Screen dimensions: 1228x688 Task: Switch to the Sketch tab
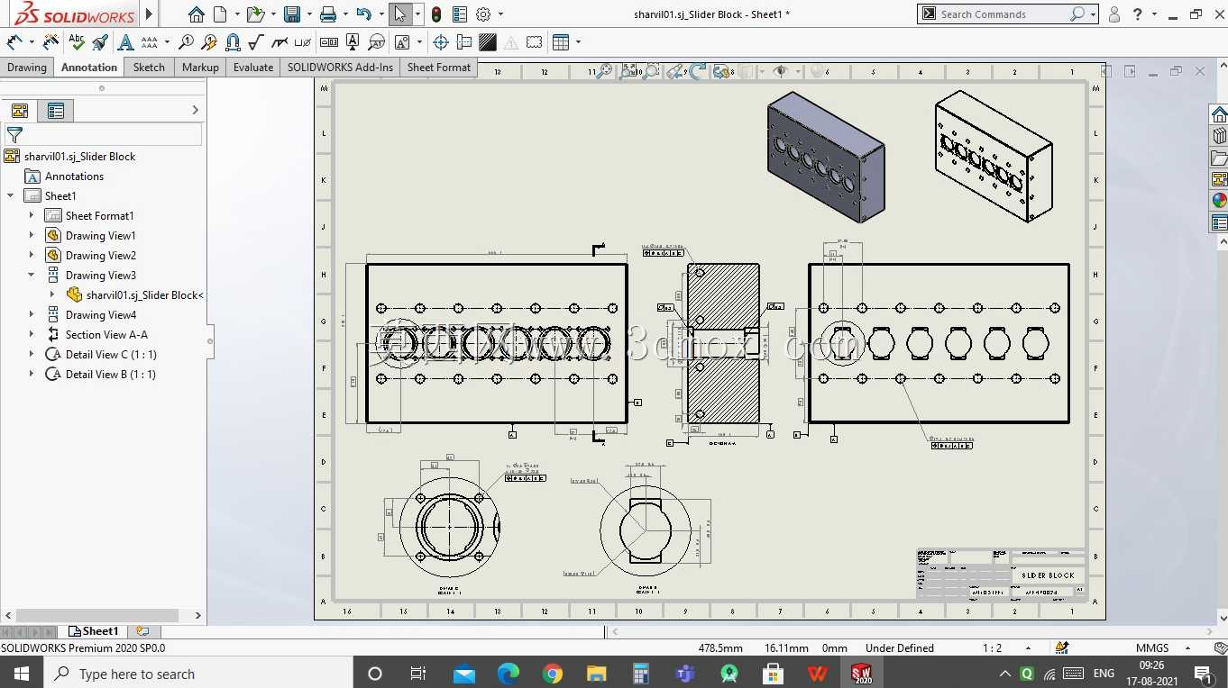tap(149, 67)
